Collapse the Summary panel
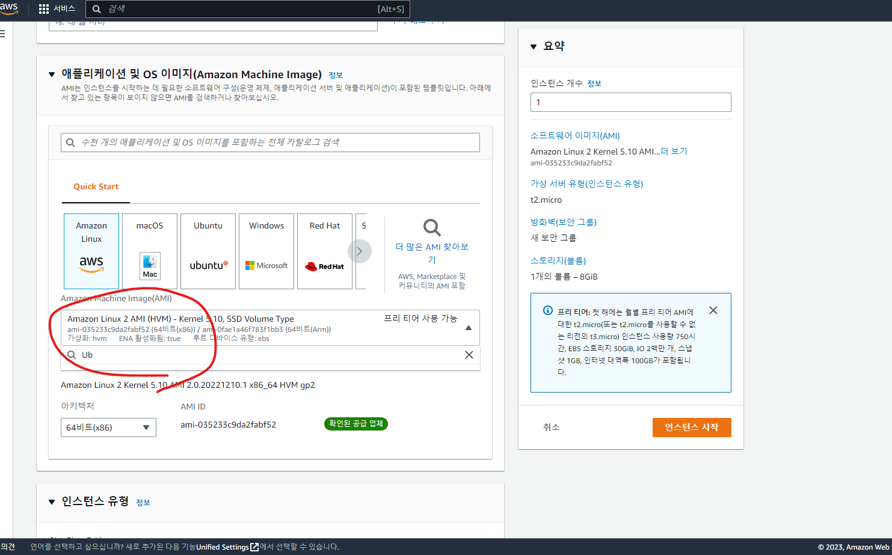The width and height of the screenshot is (892, 555). [534, 46]
